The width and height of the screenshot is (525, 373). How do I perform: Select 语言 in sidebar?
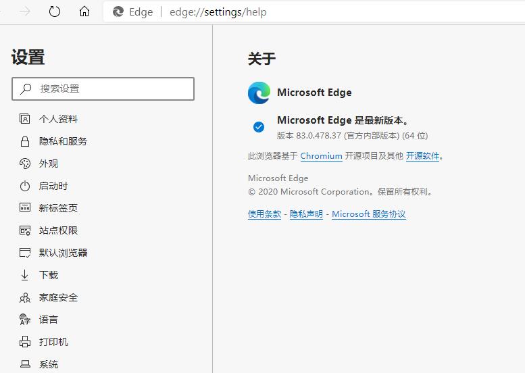[49, 320]
